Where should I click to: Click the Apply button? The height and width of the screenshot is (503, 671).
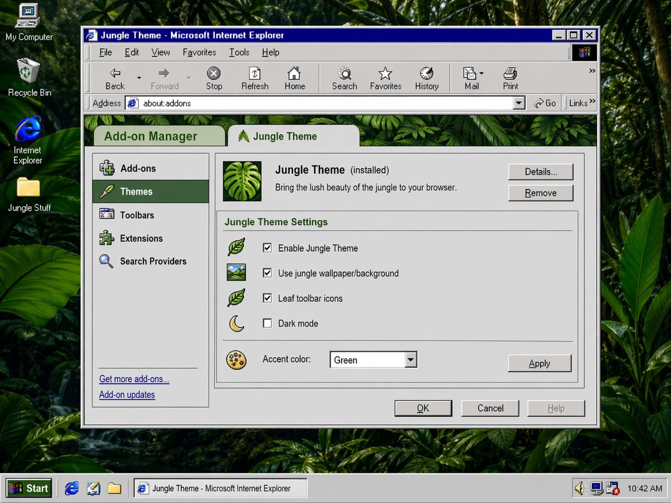[540, 363]
